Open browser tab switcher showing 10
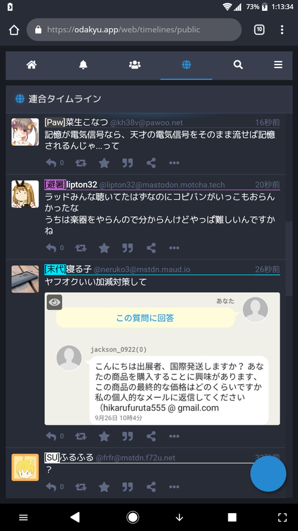 (x=259, y=30)
